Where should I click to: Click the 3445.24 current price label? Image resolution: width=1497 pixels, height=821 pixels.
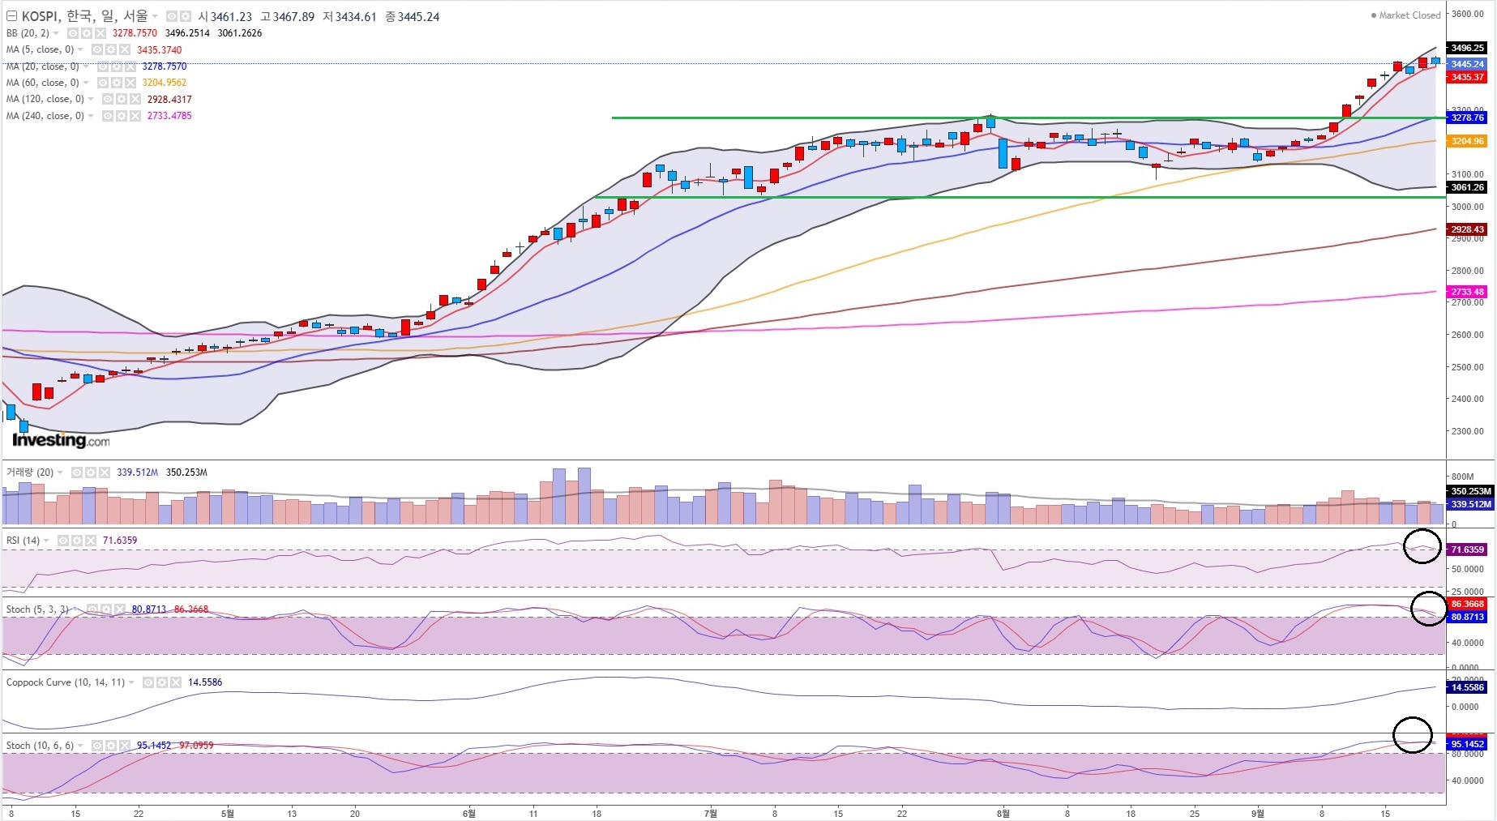coord(1468,64)
